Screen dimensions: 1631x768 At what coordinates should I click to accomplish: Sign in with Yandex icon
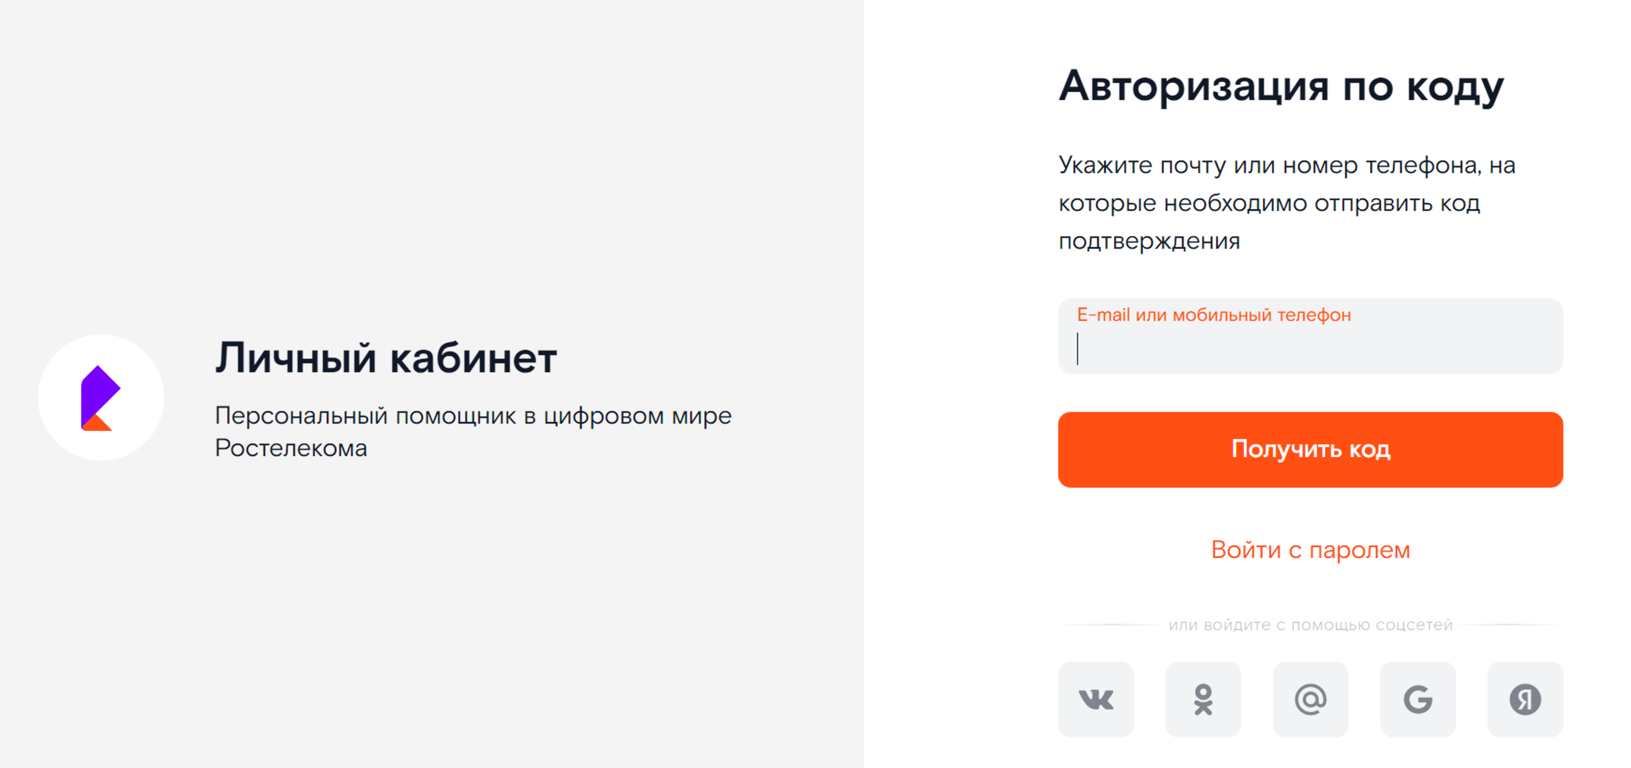coord(1525,699)
